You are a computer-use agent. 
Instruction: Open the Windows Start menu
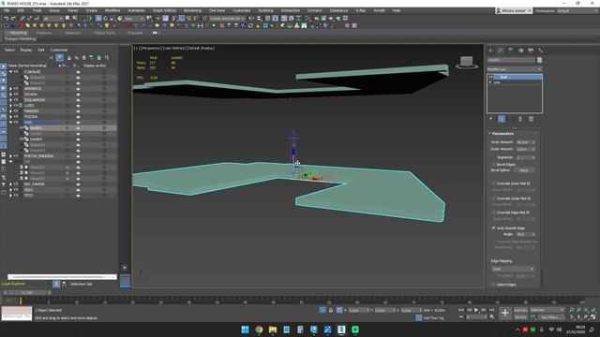[x=246, y=330]
